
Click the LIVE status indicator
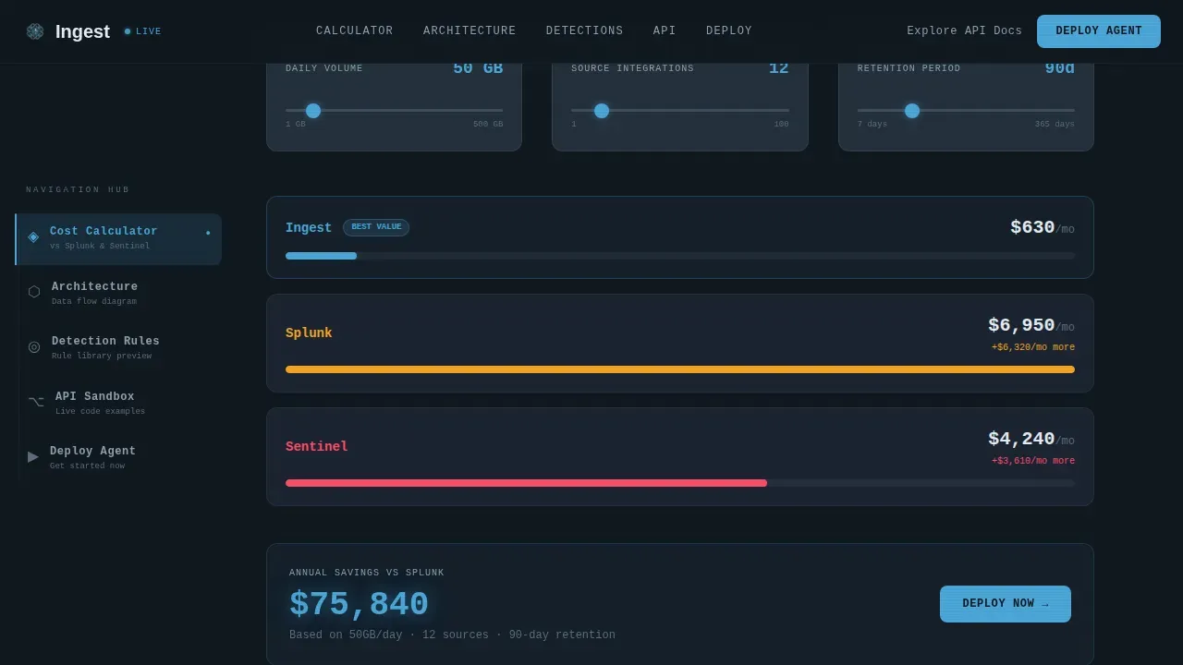point(143,31)
